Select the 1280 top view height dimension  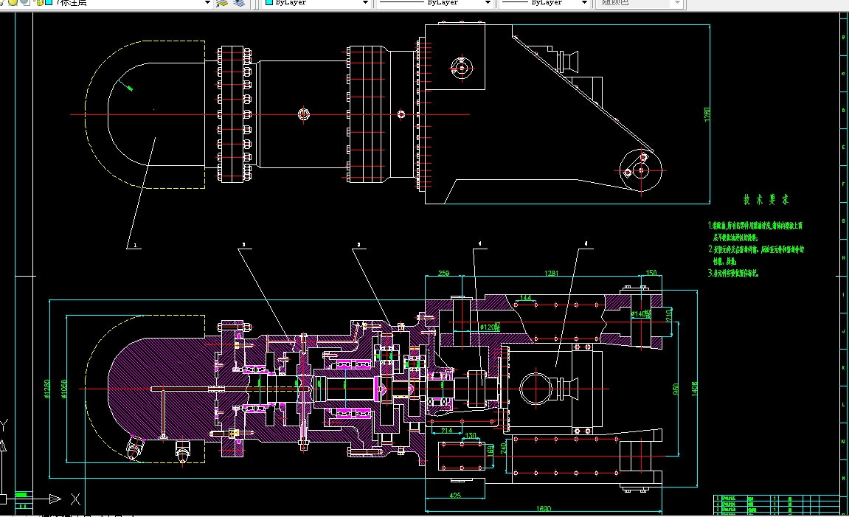(x=707, y=114)
